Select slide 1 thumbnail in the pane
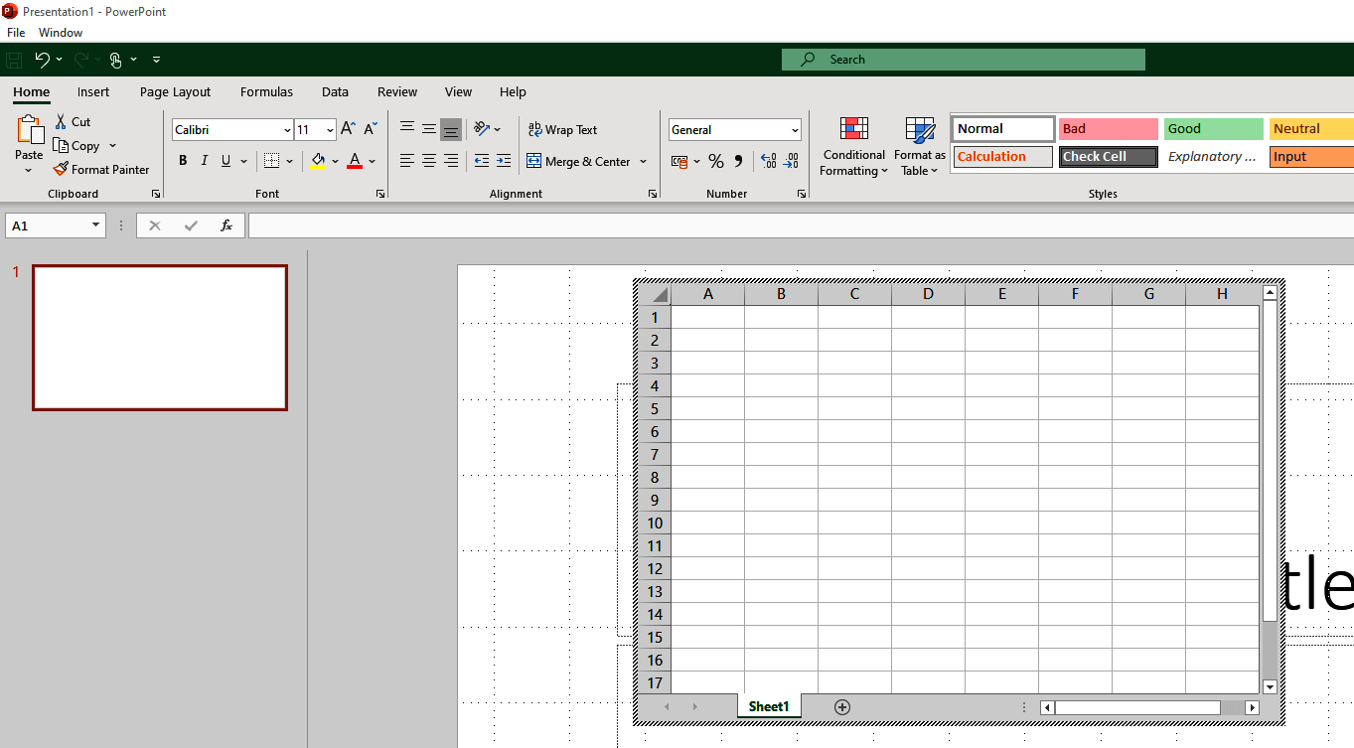Screen dimensions: 1354x748 click(159, 336)
